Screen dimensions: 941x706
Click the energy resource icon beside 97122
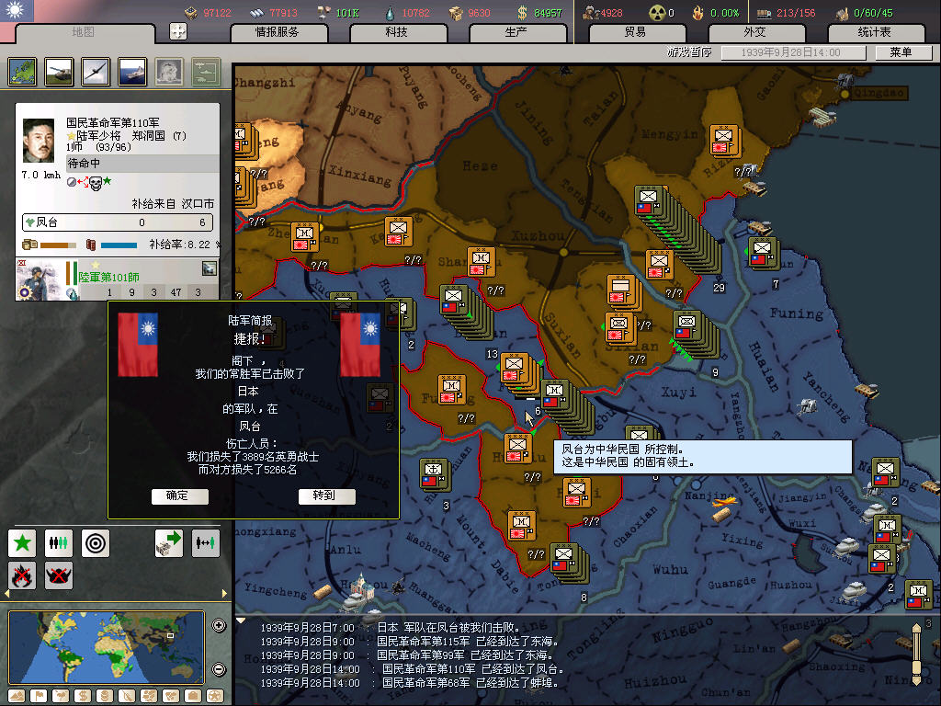coord(191,13)
